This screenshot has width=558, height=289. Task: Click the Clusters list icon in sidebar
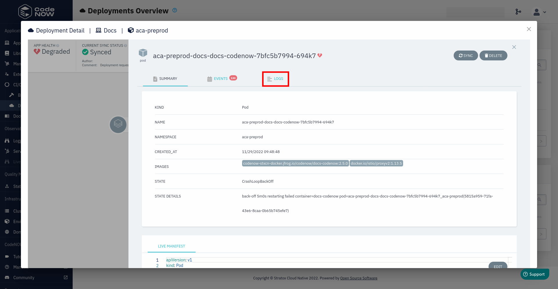tap(7, 211)
